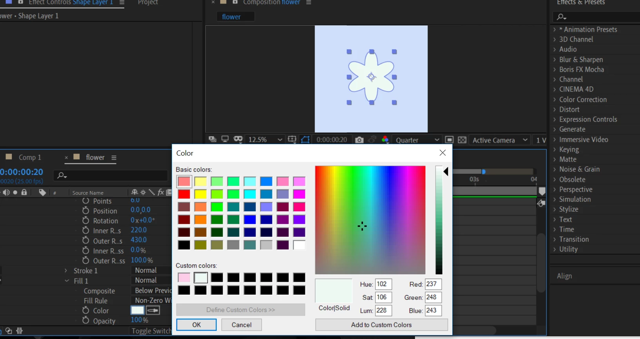Toggle the stopwatch for Opacity property

click(86, 320)
